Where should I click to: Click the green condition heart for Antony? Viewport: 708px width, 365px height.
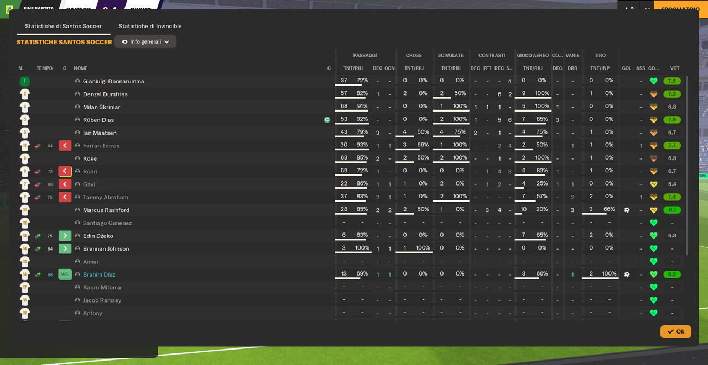pyautogui.click(x=654, y=313)
